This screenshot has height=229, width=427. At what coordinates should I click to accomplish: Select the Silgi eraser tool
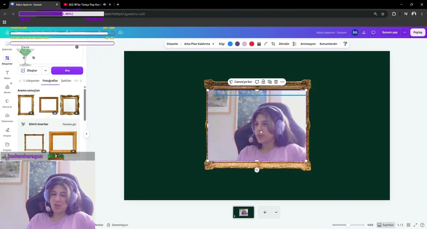[222, 44]
